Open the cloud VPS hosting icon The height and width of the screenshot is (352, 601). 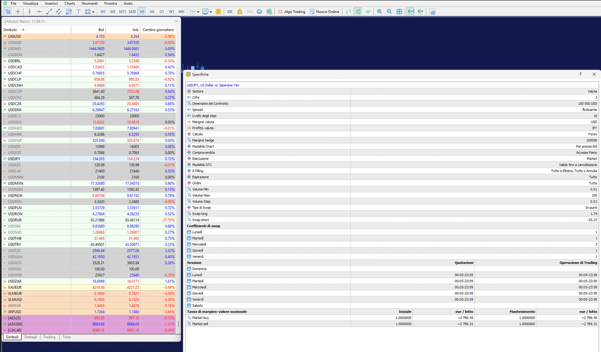259,12
